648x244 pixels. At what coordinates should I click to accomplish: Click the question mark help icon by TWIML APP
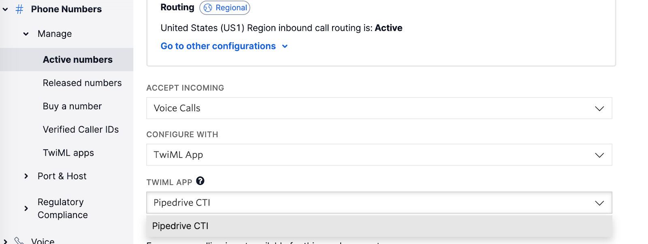(x=200, y=181)
